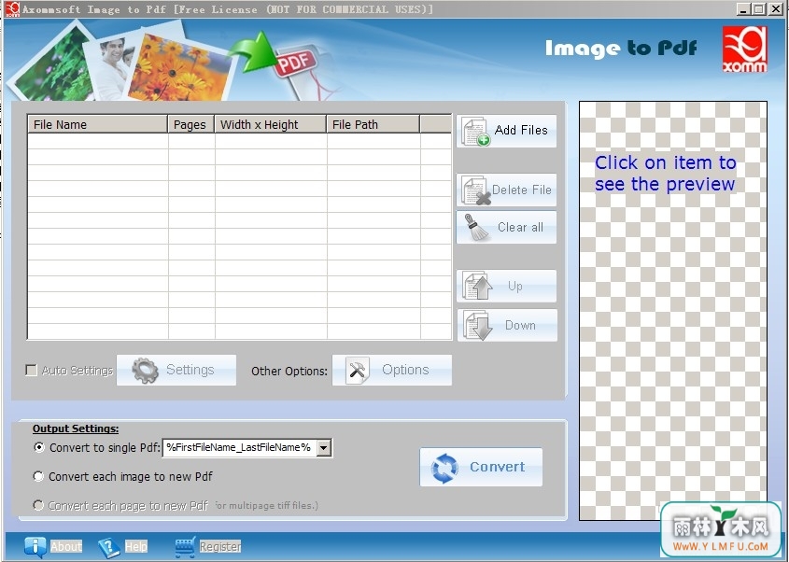Click the Pages column header
The height and width of the screenshot is (562, 789).
point(190,124)
